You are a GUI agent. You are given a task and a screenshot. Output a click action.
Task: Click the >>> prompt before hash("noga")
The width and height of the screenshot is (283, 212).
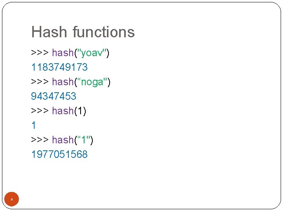tap(40, 82)
